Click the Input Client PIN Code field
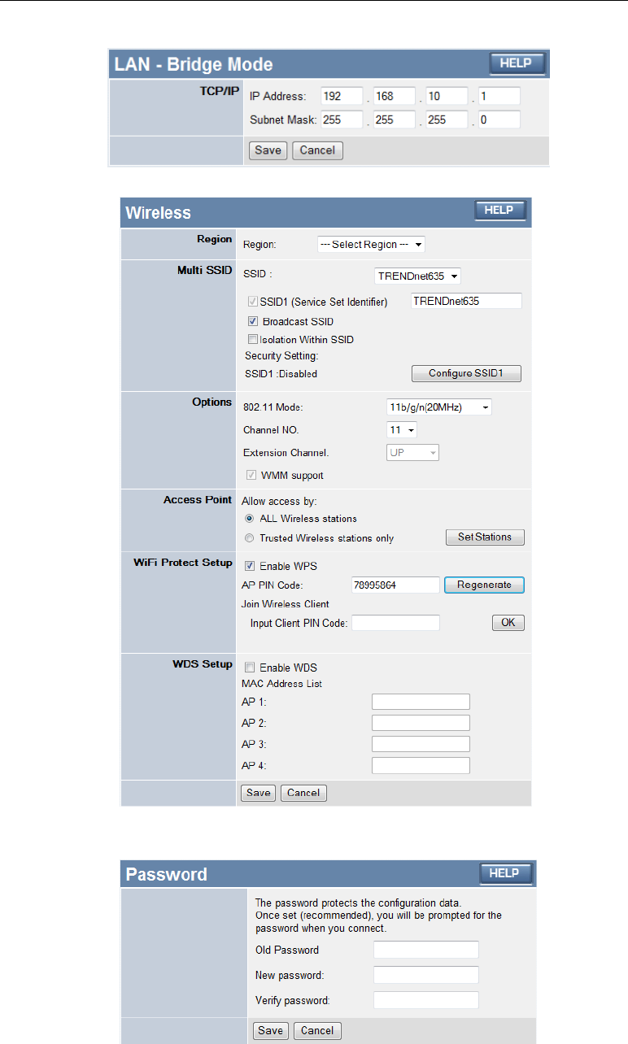628x1044 pixels. click(395, 623)
